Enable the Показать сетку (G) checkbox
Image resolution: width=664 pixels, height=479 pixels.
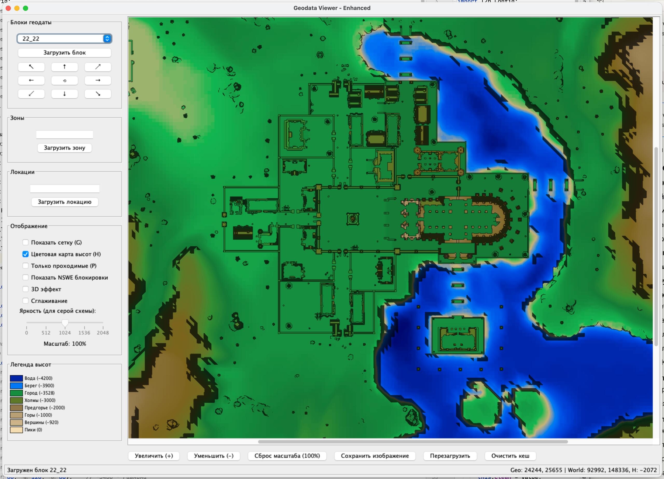[x=26, y=242]
